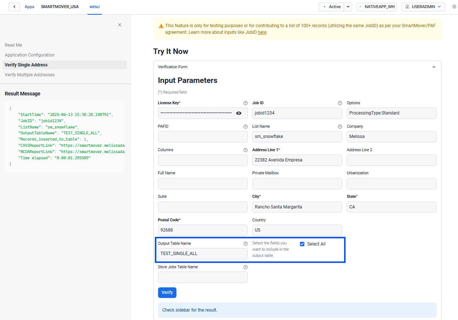Screen dimensions: 458x320
Task: Click the empty PAFID input field
Action: (203, 137)
